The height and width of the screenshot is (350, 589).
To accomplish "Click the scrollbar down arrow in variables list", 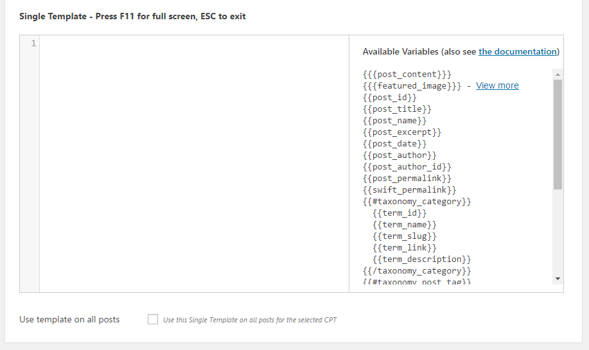I will point(558,279).
